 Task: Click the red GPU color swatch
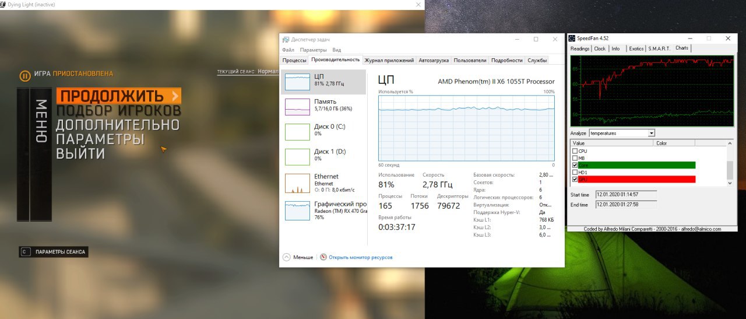tap(637, 179)
